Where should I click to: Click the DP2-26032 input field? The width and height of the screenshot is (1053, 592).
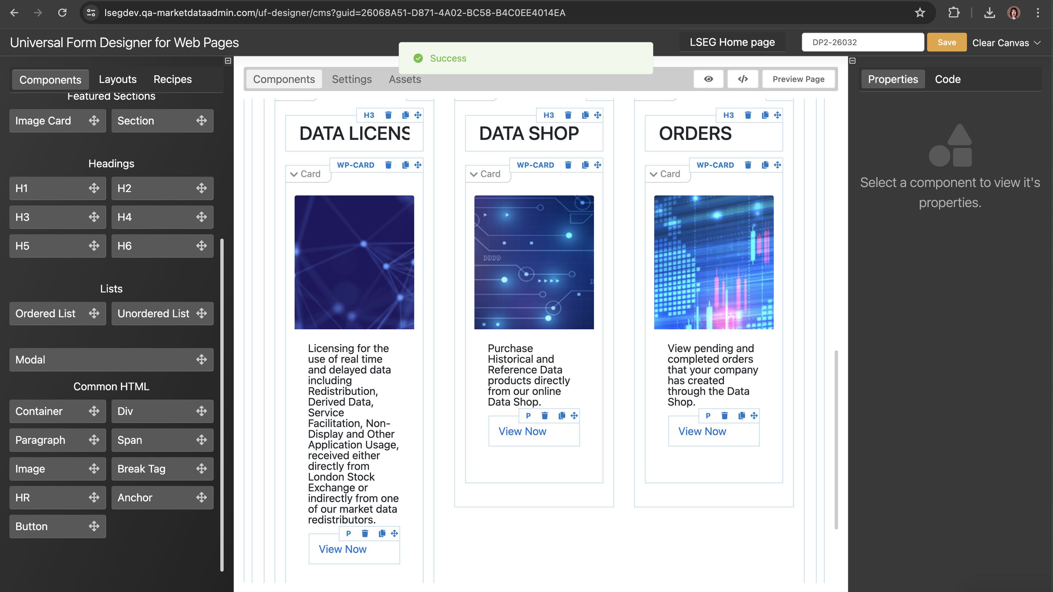(x=862, y=42)
